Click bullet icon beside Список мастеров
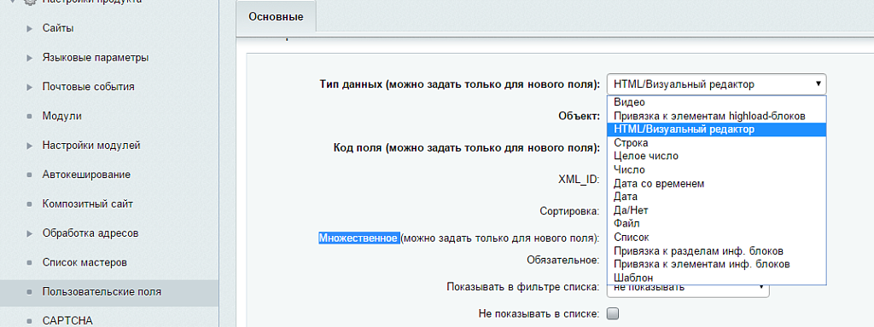874x327 pixels. click(x=30, y=263)
